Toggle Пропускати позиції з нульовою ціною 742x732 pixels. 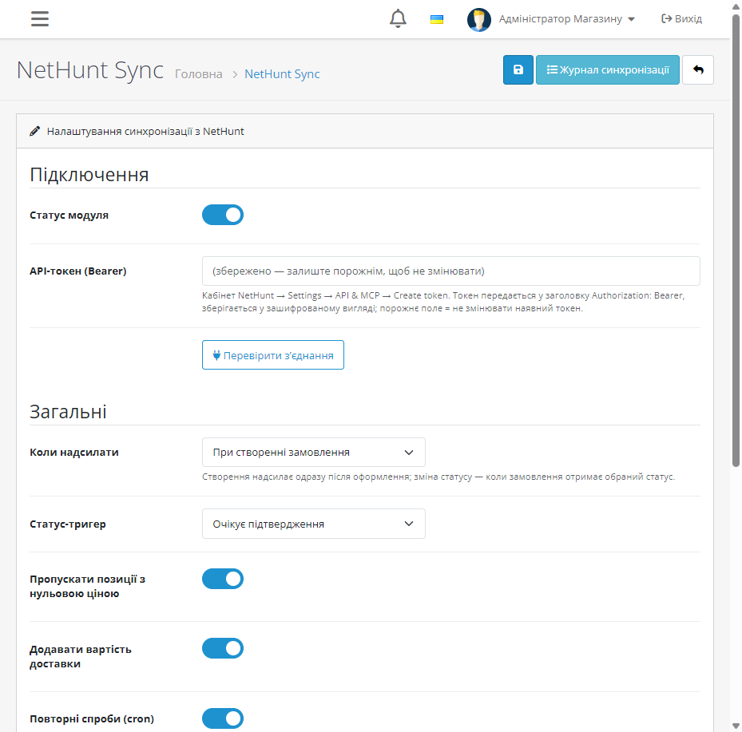click(x=222, y=579)
